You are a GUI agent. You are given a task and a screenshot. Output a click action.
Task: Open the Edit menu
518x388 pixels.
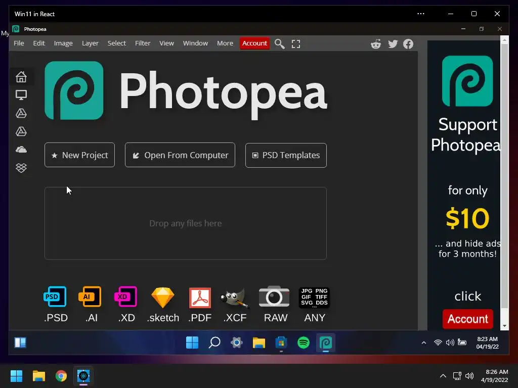tap(38, 43)
